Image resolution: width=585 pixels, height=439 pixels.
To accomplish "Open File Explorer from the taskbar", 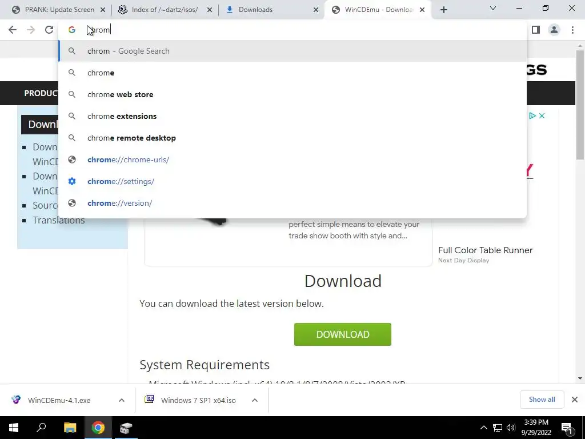I will pos(70,428).
